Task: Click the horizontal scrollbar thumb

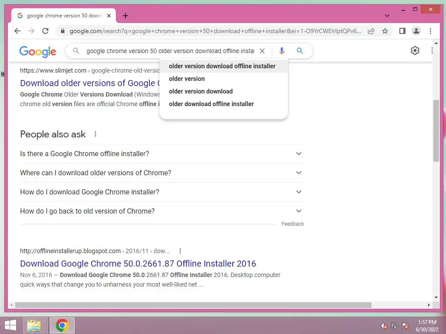Action: point(193,305)
